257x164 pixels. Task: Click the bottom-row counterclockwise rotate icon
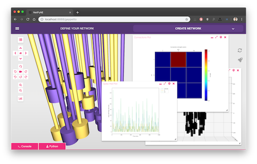pyautogui.click(x=15, y=77)
